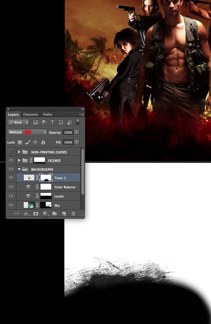Switch to the Layers tab
Screen dimensions: 211x324
(13, 115)
